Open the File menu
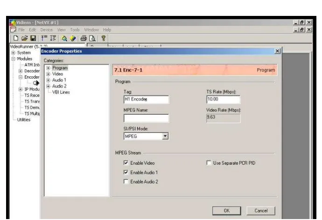 point(21,30)
